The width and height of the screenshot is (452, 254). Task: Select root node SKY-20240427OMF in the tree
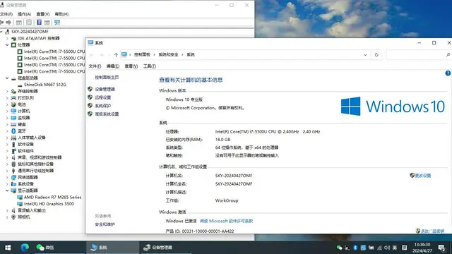click(30, 32)
